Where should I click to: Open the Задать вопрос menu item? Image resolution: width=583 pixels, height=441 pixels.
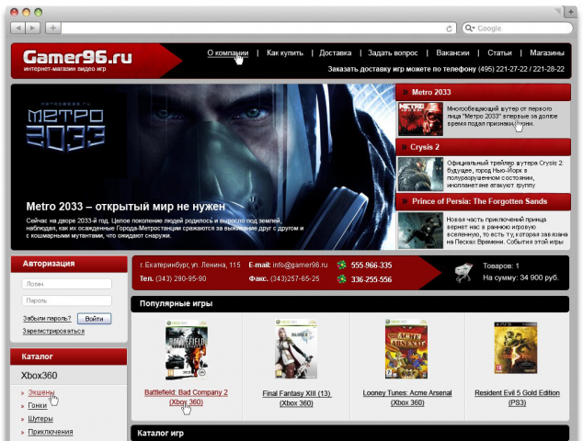point(393,52)
